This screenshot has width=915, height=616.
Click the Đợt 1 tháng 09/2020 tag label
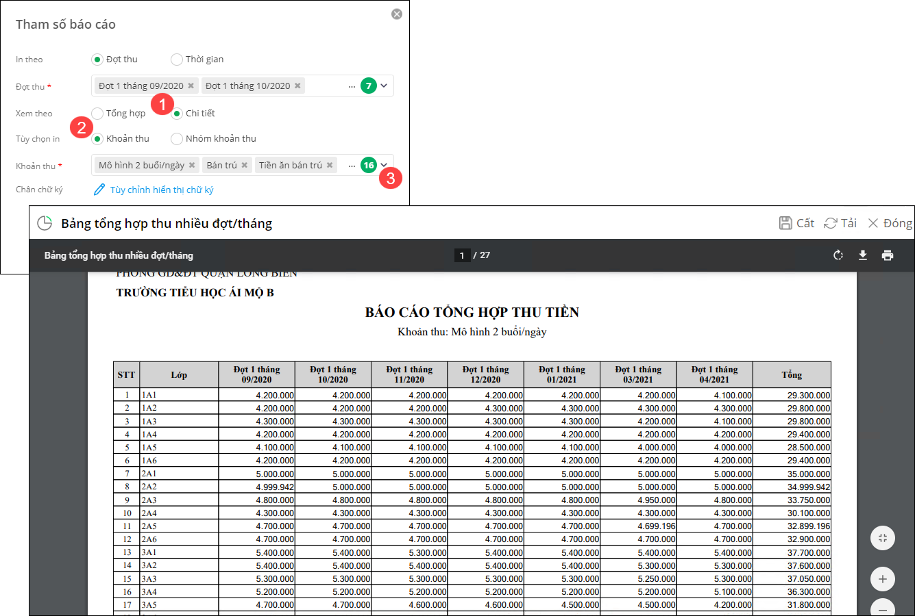[x=141, y=86]
